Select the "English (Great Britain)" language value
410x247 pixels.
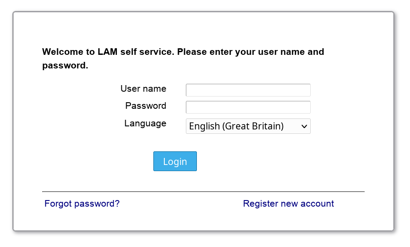tap(236, 126)
